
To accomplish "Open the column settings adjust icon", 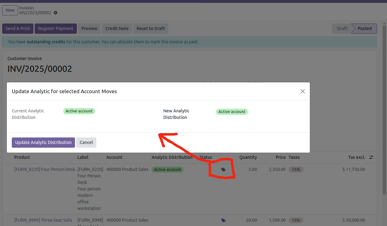I will point(371,157).
